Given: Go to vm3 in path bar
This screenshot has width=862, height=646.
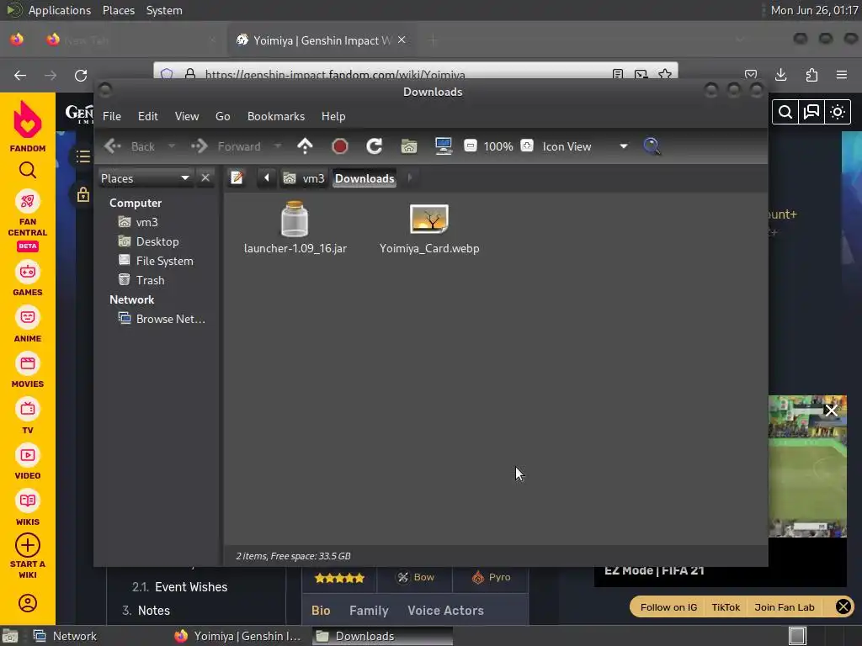Looking at the screenshot, I should point(304,178).
